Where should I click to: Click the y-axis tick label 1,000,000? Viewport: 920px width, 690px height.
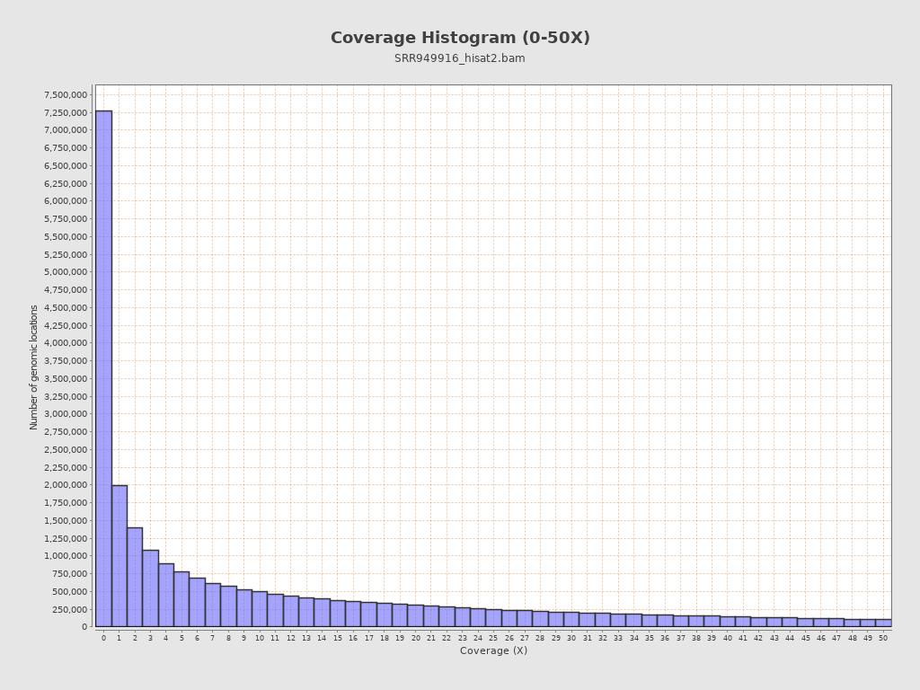pyautogui.click(x=66, y=555)
